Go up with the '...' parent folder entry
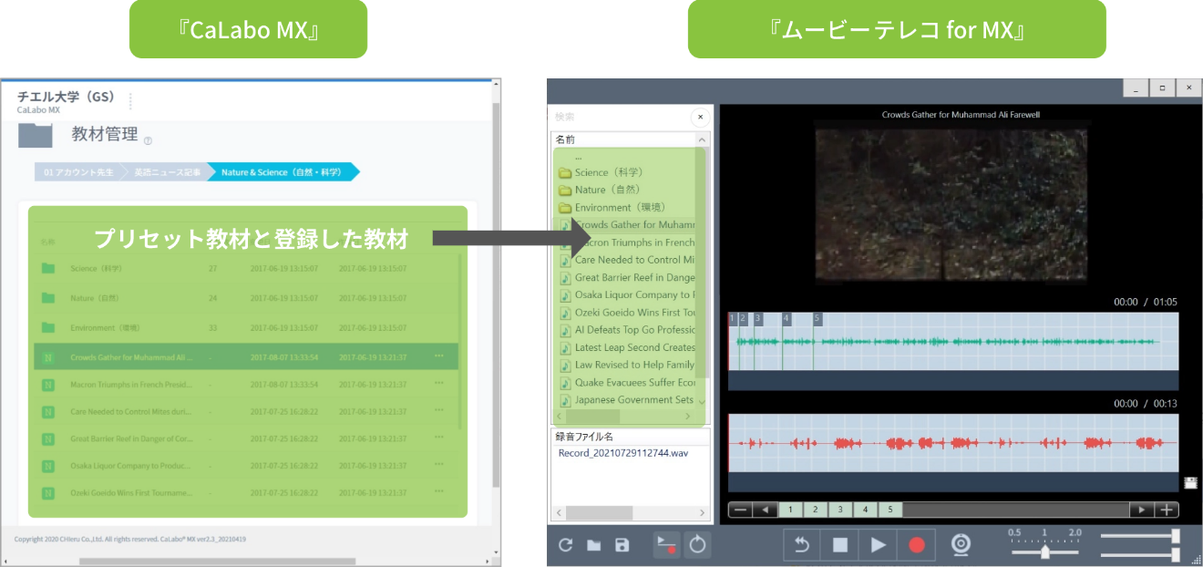Screen dimensions: 1203x567 [579, 157]
